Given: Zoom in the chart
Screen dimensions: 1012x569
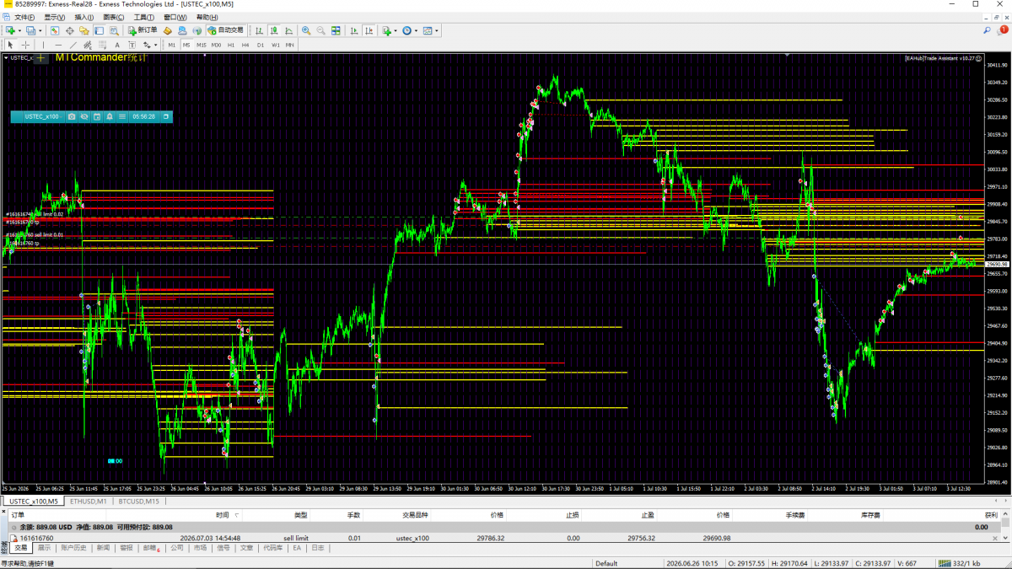Looking at the screenshot, I should (x=306, y=30).
